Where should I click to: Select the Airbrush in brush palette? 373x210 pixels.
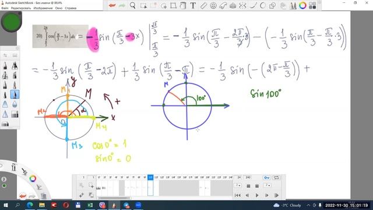15,65
